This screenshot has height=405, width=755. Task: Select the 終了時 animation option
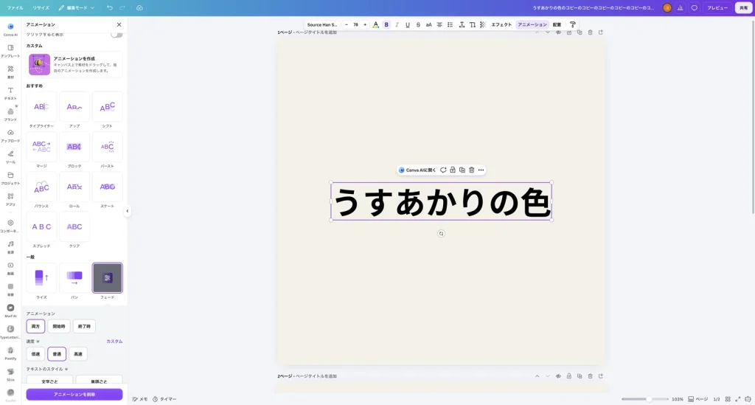[84, 326]
